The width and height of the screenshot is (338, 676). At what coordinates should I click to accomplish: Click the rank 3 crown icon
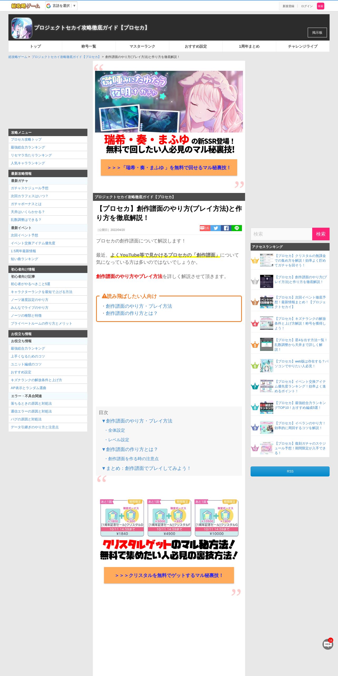[255, 302]
